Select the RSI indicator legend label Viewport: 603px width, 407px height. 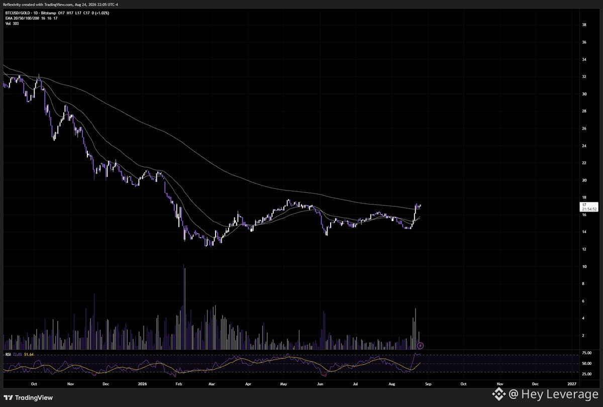[x=8, y=355]
